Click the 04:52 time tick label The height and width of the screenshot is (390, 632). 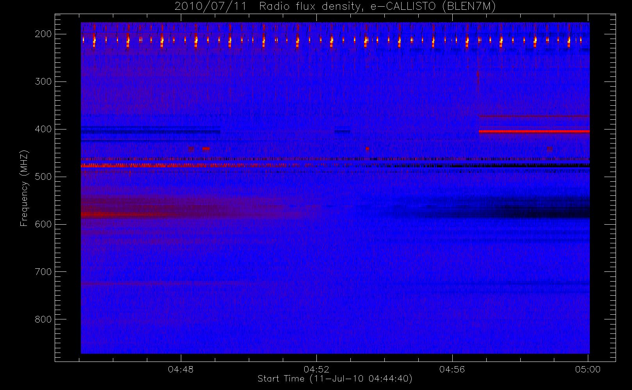[x=316, y=369]
